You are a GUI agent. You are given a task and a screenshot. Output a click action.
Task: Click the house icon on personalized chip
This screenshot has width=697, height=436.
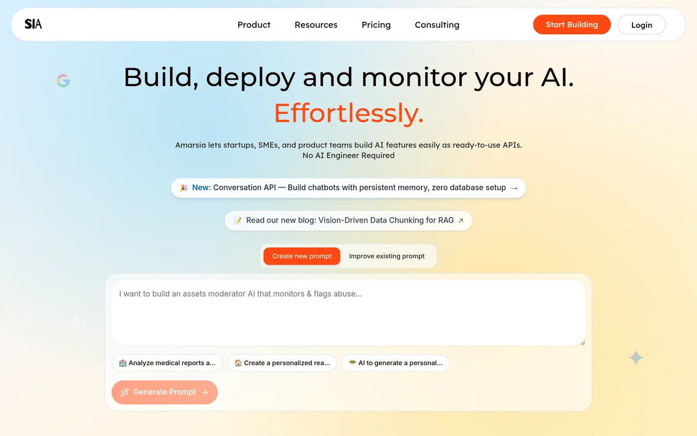click(x=238, y=363)
